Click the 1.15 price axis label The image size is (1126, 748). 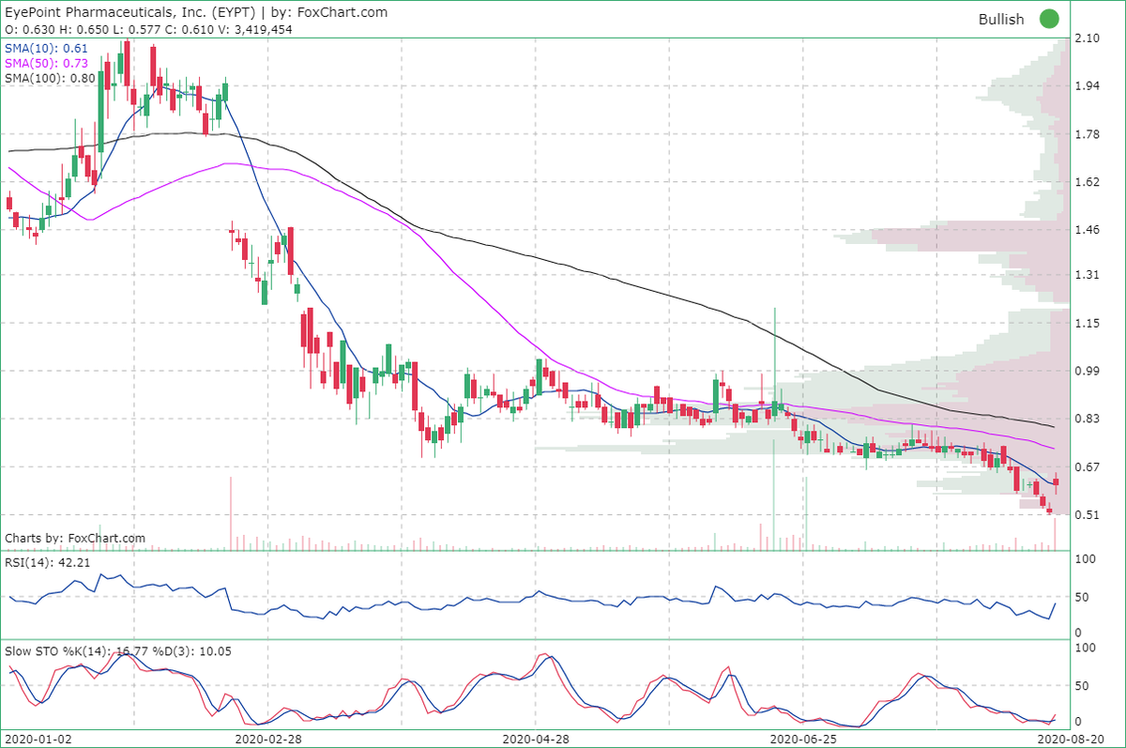[1088, 323]
